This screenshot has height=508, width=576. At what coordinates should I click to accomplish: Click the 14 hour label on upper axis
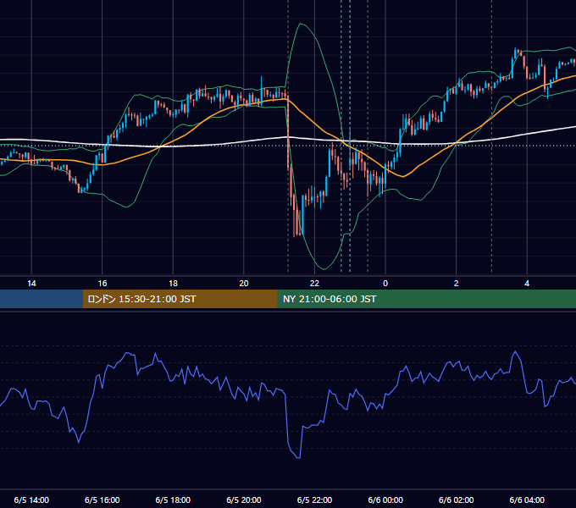[31, 284]
